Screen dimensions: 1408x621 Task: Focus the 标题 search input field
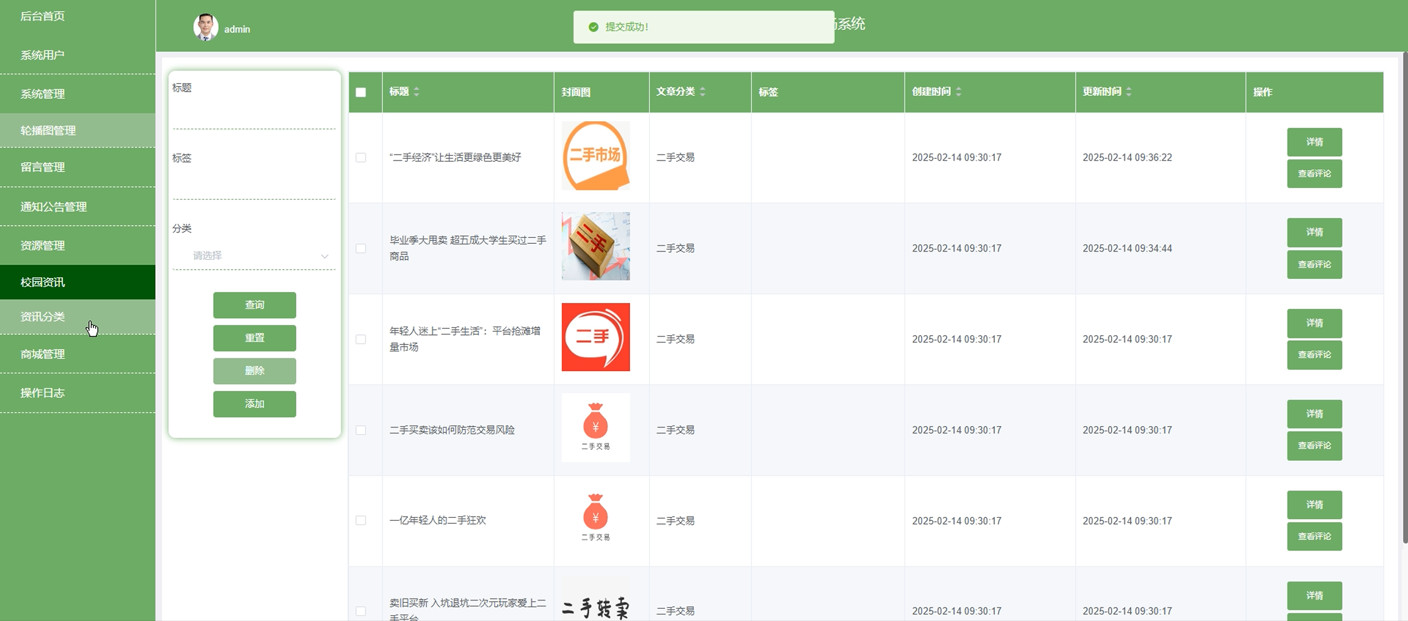(x=254, y=116)
